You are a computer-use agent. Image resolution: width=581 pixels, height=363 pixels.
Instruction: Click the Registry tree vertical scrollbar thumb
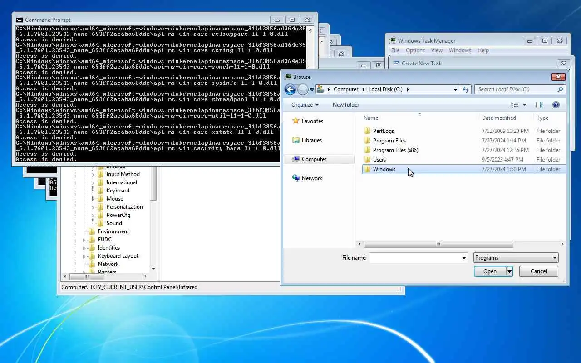(x=153, y=184)
